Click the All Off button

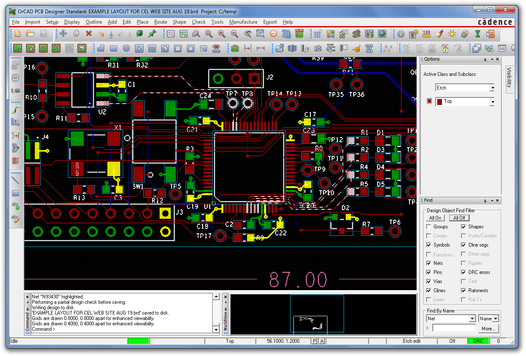(459, 218)
